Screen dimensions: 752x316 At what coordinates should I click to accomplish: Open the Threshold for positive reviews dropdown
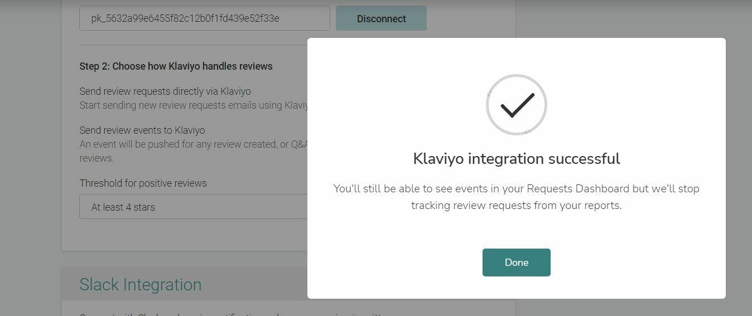coord(193,207)
